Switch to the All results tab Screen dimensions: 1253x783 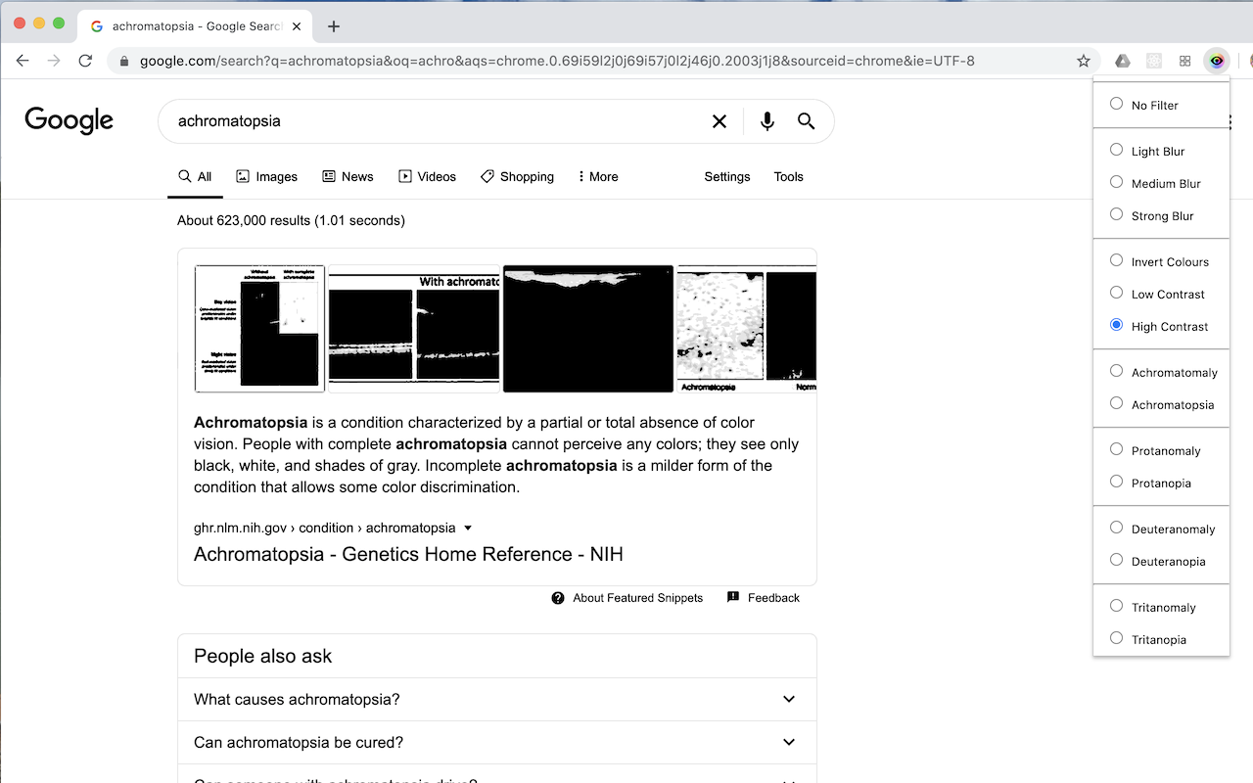click(195, 177)
